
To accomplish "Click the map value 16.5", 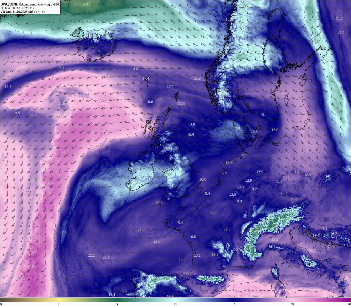I will pyautogui.click(x=182, y=259).
